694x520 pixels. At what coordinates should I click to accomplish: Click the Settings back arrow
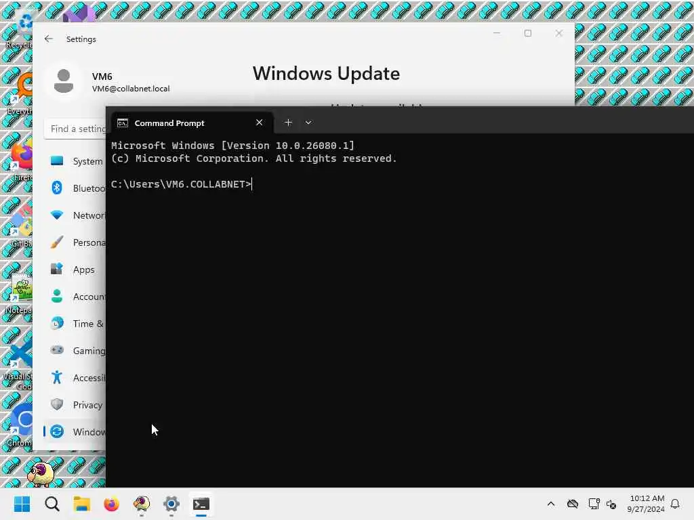pos(49,39)
